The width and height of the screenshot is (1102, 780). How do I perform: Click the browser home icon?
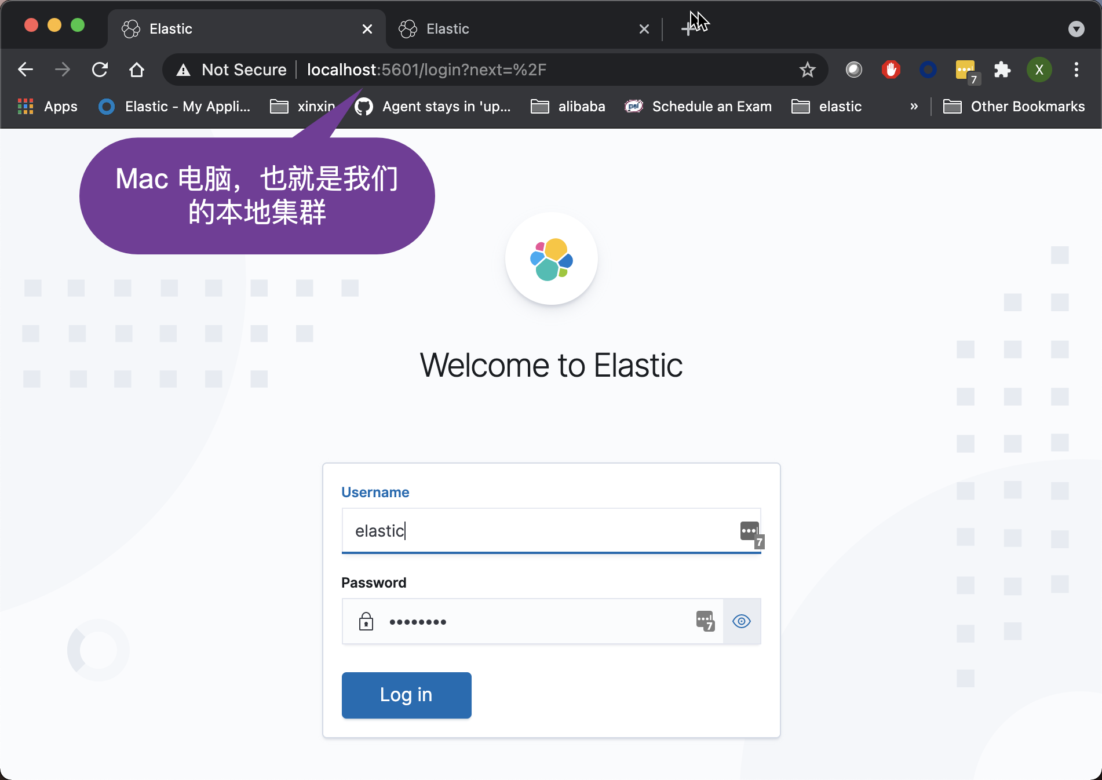(x=137, y=70)
